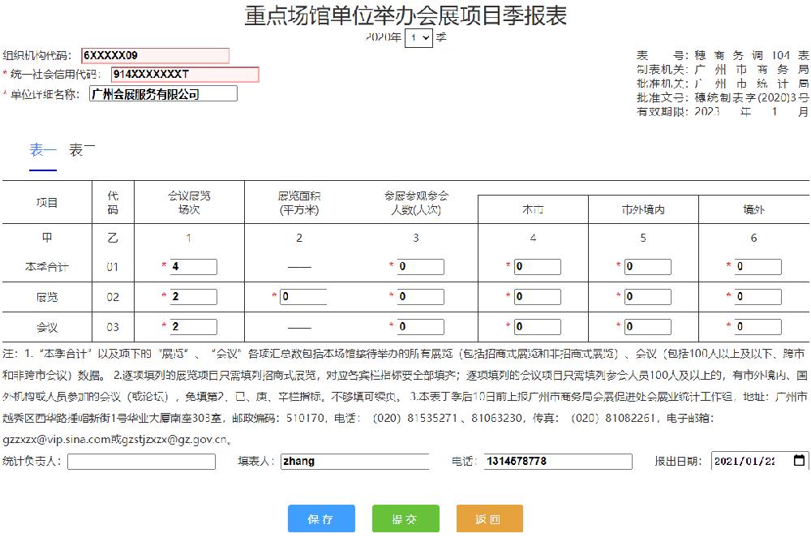Fill in the empty 统计负责人 field

point(141,461)
